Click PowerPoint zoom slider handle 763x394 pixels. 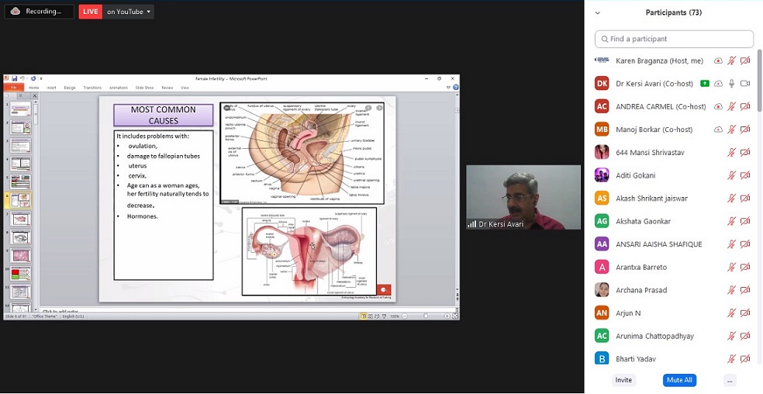(x=425, y=316)
